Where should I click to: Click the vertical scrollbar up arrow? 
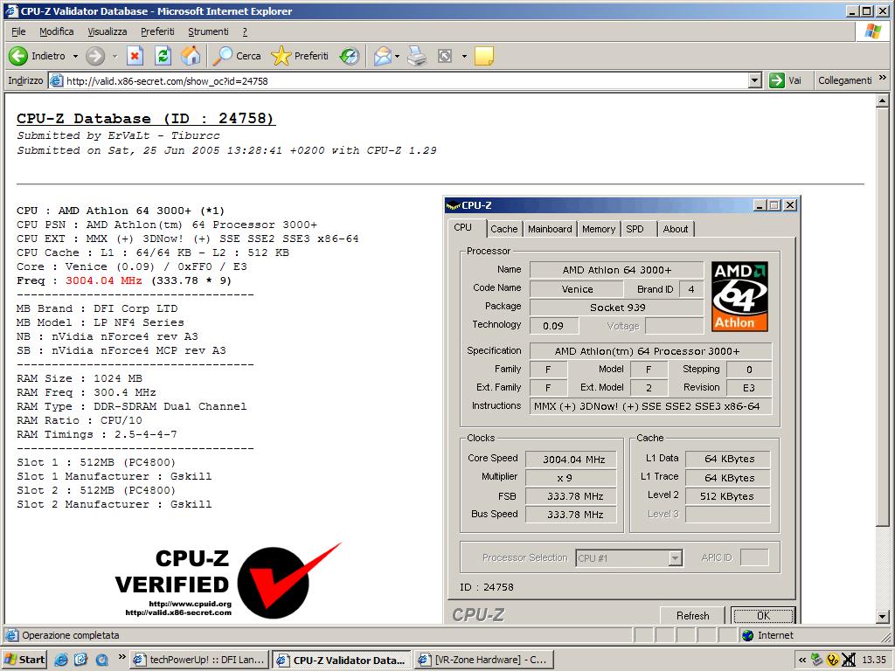click(x=882, y=101)
